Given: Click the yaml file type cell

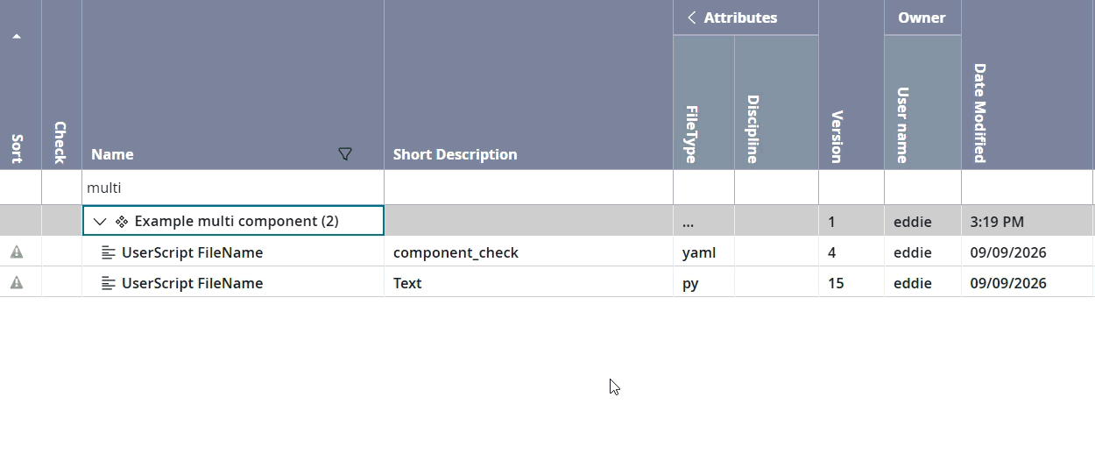Looking at the screenshot, I should point(703,252).
